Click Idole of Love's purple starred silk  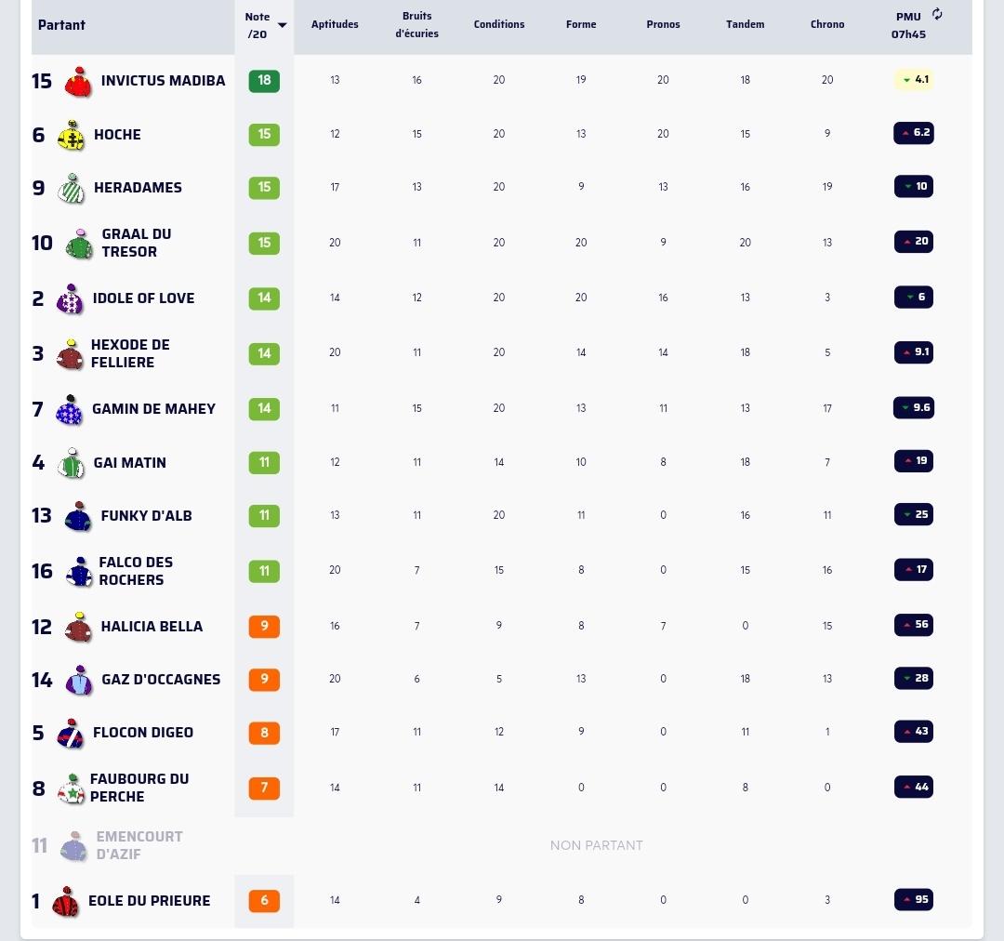click(x=70, y=298)
